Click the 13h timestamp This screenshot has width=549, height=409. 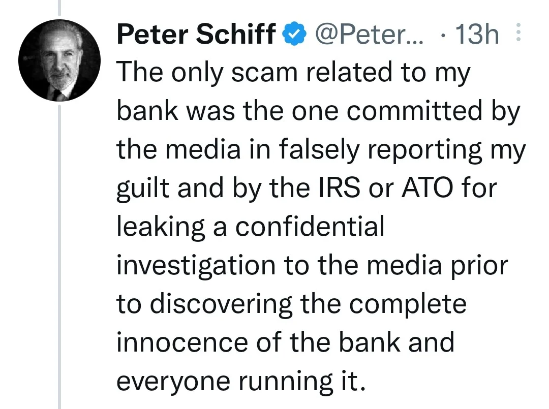[476, 34]
